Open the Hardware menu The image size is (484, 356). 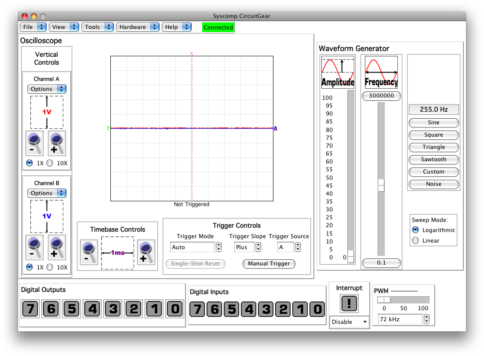pyautogui.click(x=138, y=27)
